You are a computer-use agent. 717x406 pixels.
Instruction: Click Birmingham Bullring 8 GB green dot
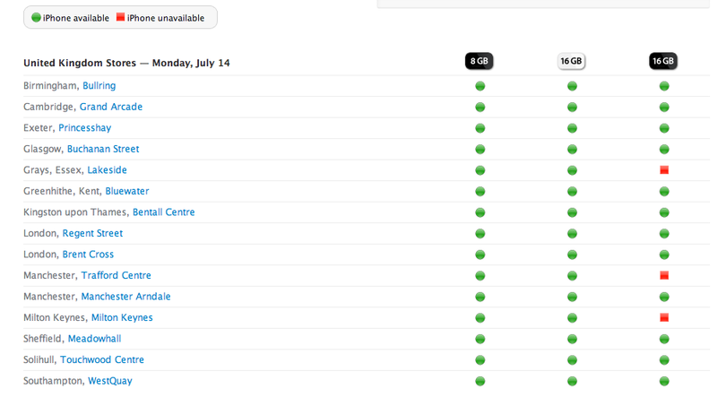[479, 86]
